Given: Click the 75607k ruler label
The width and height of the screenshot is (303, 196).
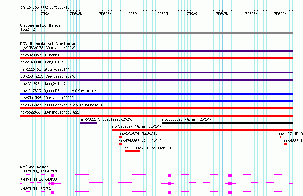Looking at the screenshot, I should 222,14.
